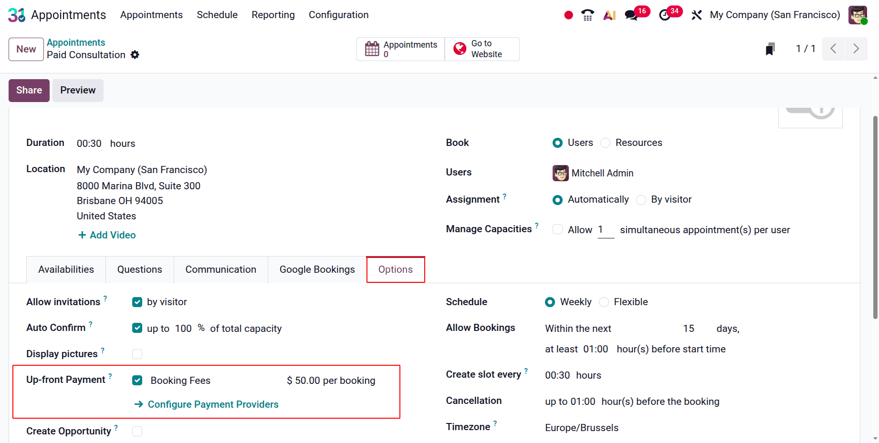This screenshot has width=879, height=443.
Task: Open the Schedule menu
Action: coord(217,15)
